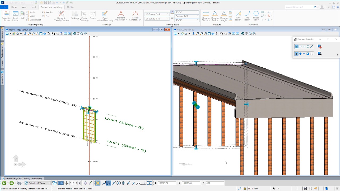The height and width of the screenshot is (191, 340).
Task: Open the Pier report
Action: pyautogui.click(x=46, y=16)
